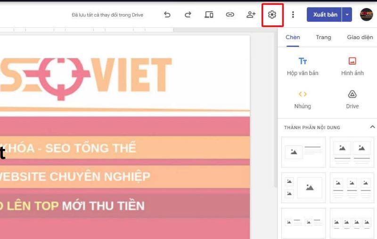Select the two-image two-caption layout block
Image resolution: width=377 pixels, height=239 pixels.
pos(352,152)
